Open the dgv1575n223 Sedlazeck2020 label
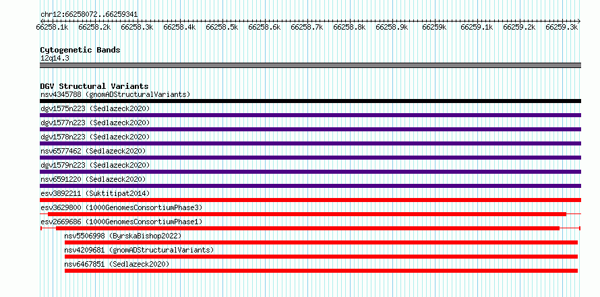Screen dimensions: 600x297 (x=95, y=108)
